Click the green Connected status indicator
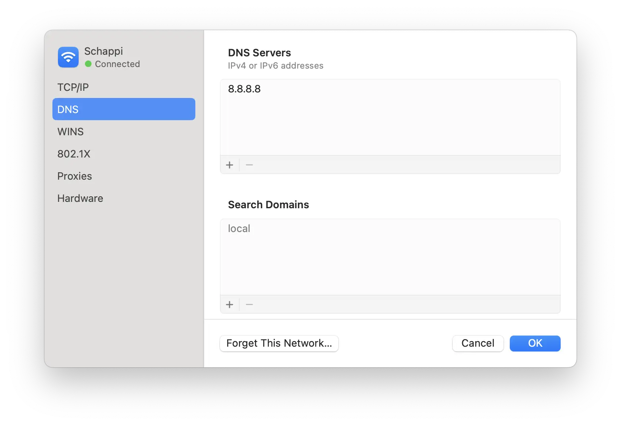 click(88, 64)
